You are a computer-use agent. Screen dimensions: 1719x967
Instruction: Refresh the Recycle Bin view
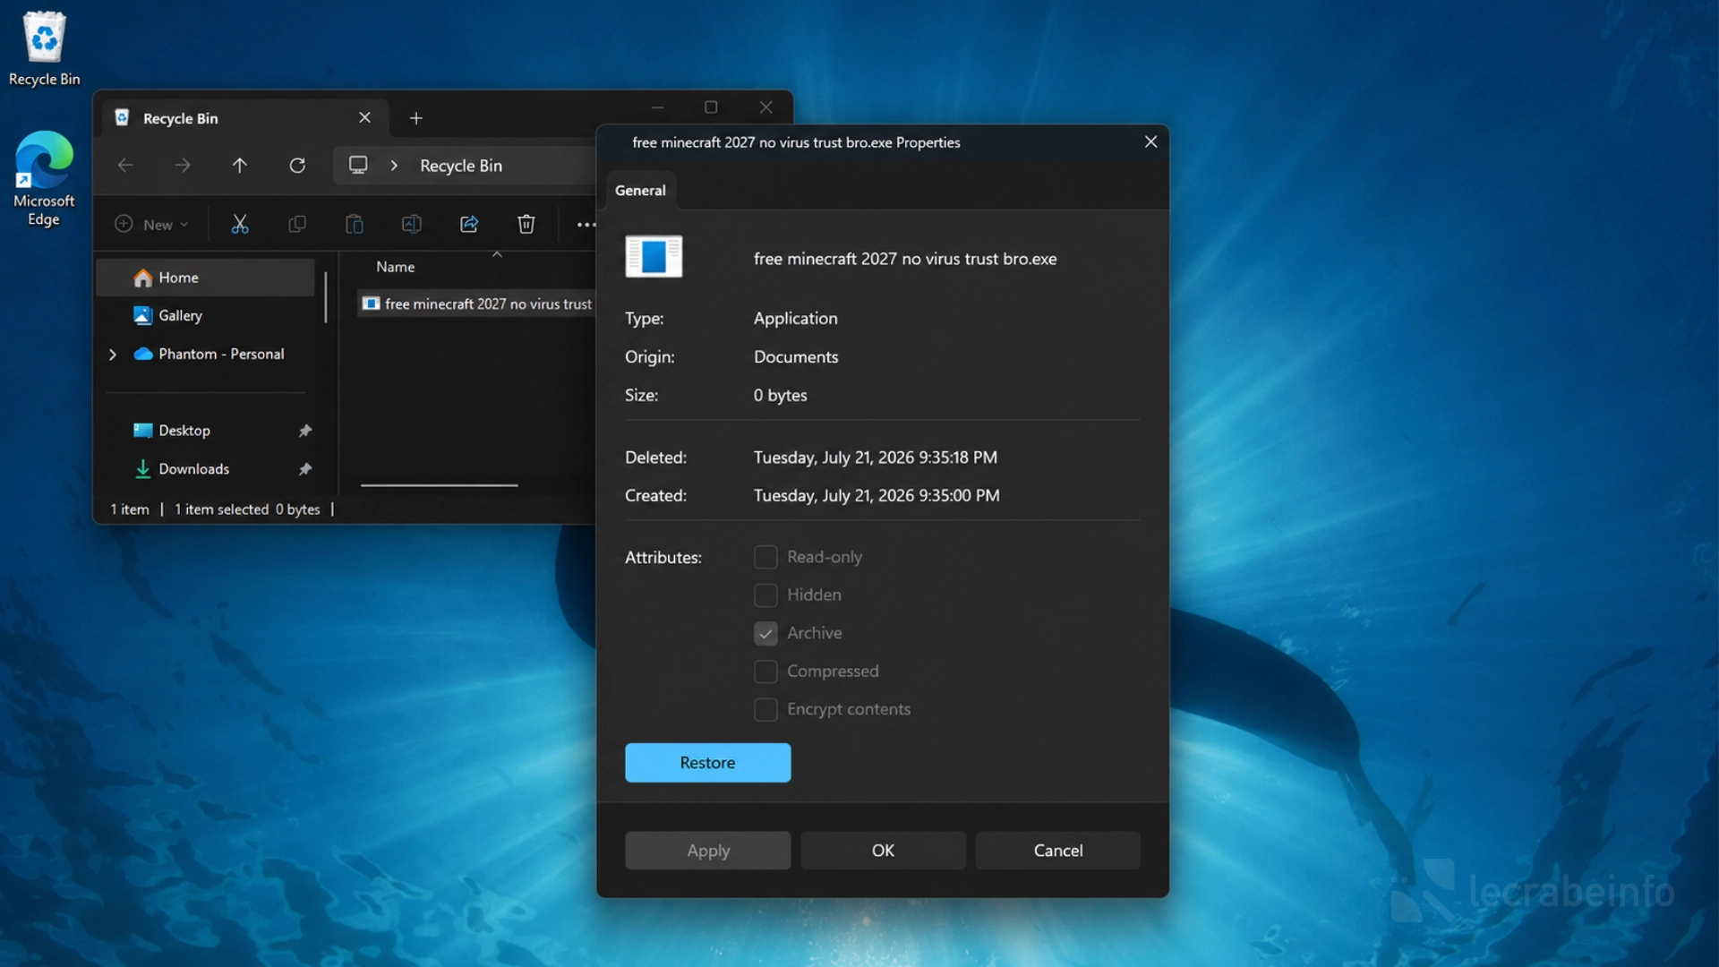(297, 166)
